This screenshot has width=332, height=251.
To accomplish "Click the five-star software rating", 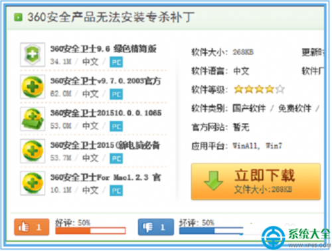I will 259,90.
